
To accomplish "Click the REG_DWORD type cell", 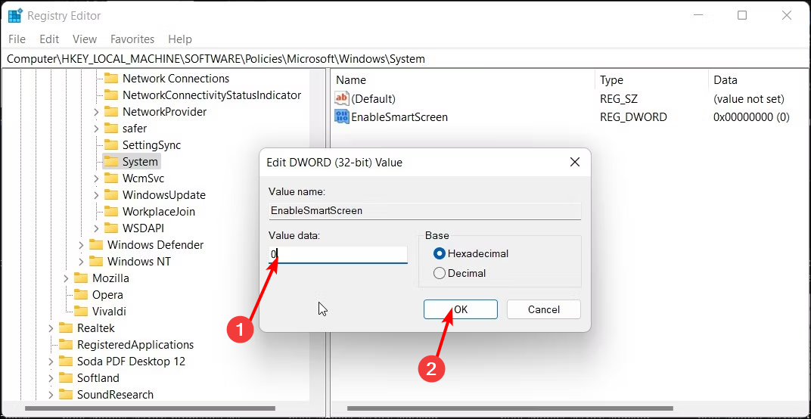I will (x=634, y=117).
